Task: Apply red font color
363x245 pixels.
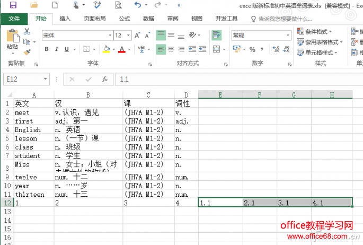Action: 122,49
